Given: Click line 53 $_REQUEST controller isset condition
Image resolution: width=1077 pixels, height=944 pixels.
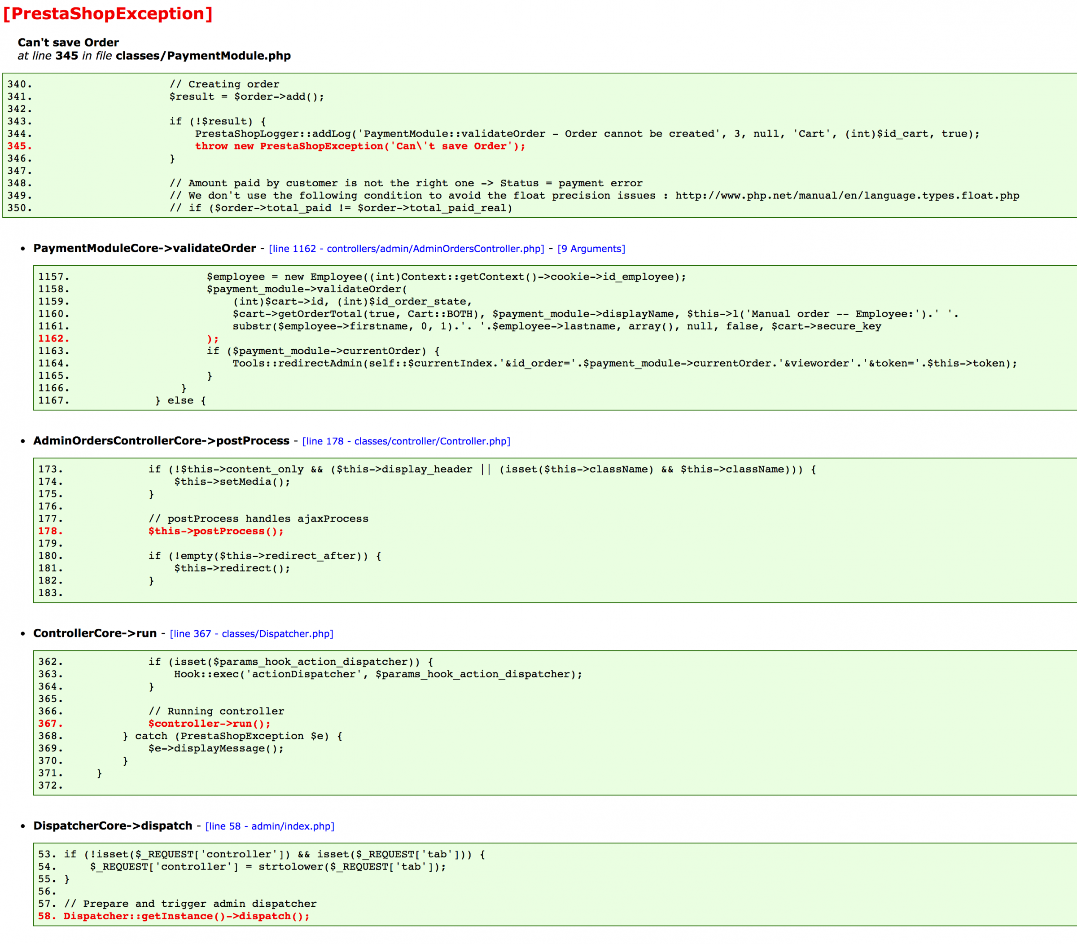Looking at the screenshot, I should [274, 854].
